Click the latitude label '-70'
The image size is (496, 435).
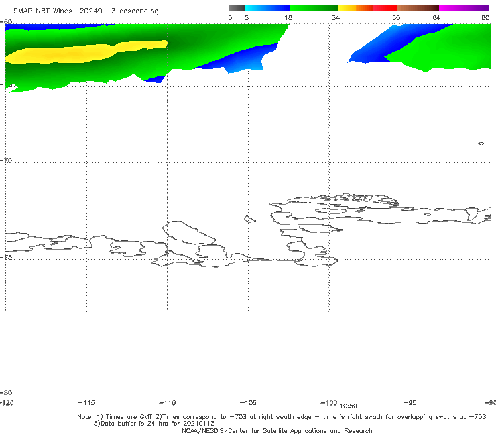(6, 160)
